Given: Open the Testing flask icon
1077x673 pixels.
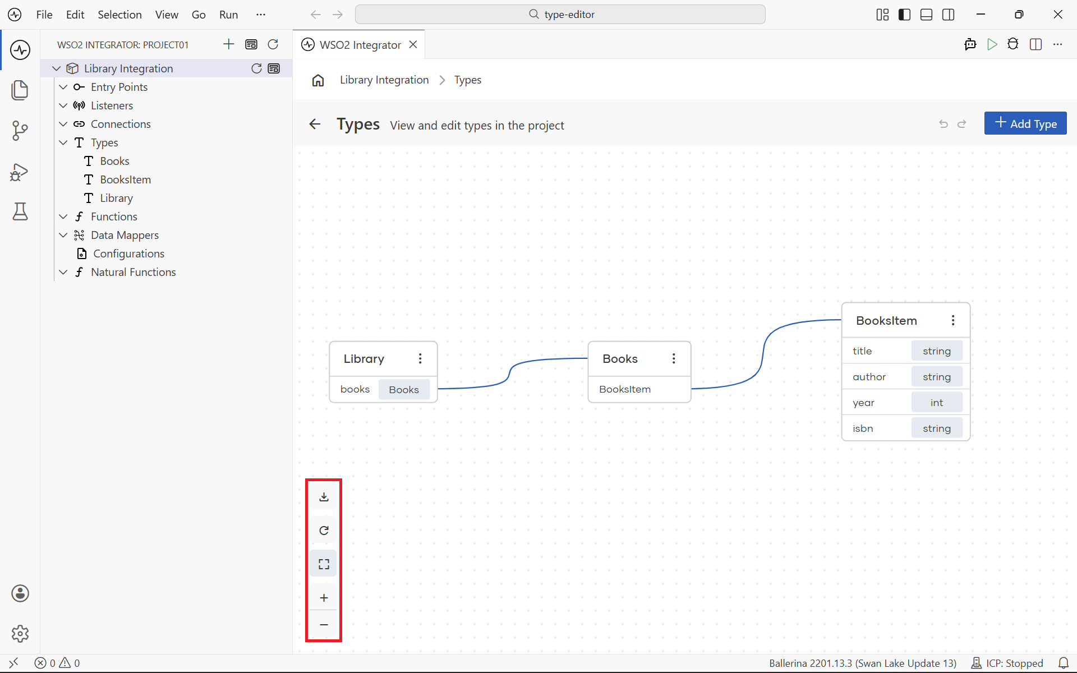Looking at the screenshot, I should 20,211.
